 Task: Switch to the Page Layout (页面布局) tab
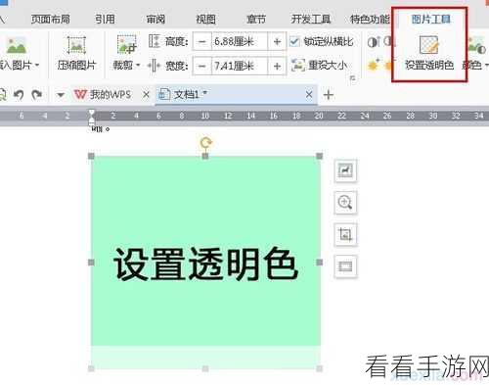coord(51,20)
